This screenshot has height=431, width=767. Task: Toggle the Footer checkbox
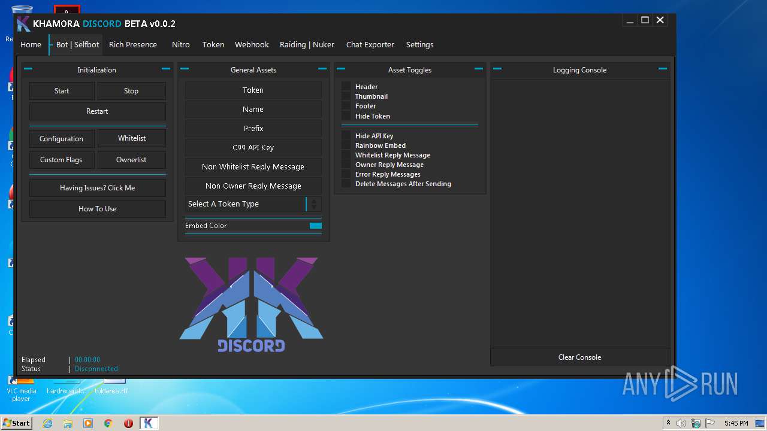pyautogui.click(x=346, y=106)
